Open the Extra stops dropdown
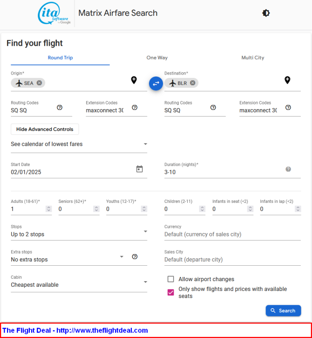This screenshot has height=338, width=312. coord(68,257)
